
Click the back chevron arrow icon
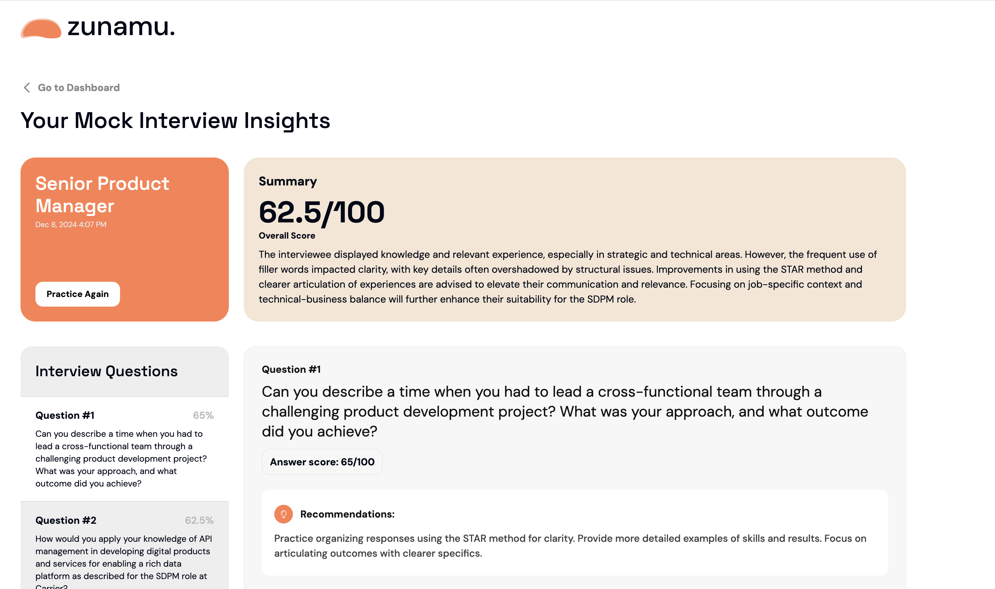click(x=27, y=88)
